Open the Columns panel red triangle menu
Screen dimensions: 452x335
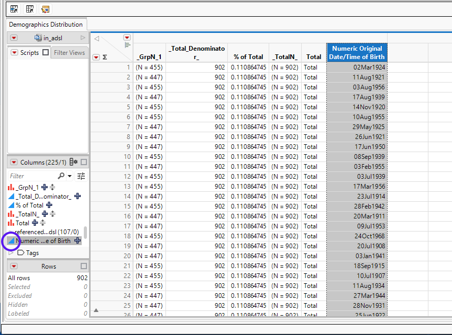14,163
